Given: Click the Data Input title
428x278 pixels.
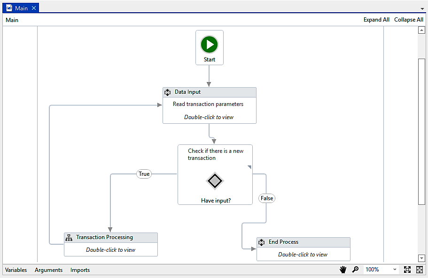Looking at the screenshot, I should pyautogui.click(x=187, y=92).
